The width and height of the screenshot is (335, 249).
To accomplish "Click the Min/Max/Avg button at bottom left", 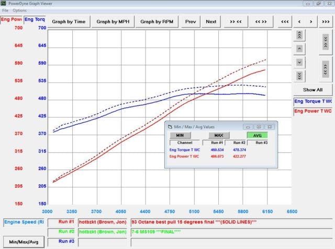I will pos(23,242).
